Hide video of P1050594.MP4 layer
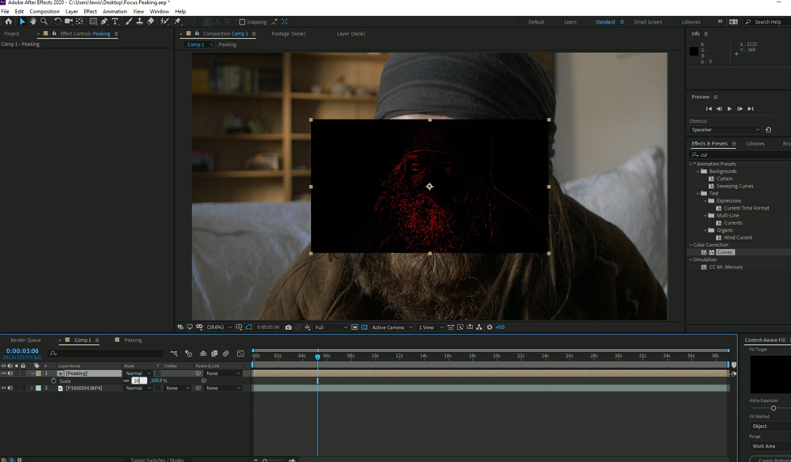The image size is (791, 462). coord(3,388)
